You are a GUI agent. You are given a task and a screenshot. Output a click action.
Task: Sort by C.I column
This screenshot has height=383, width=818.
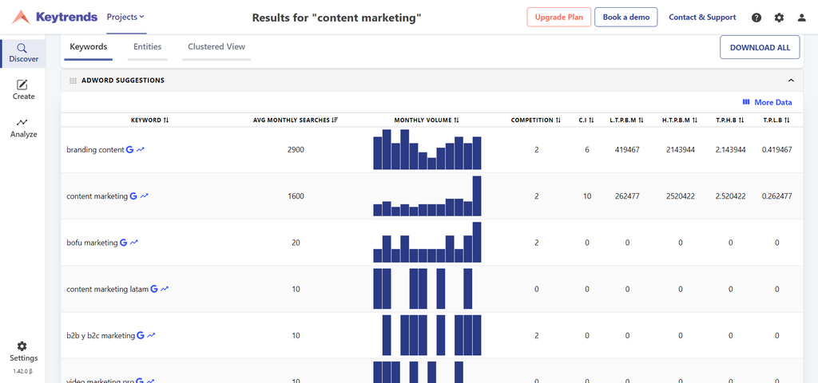coord(587,120)
